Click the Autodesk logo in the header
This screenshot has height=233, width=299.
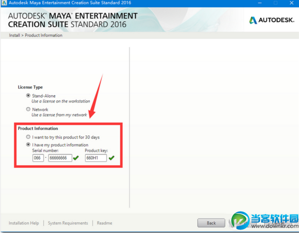point(272,20)
